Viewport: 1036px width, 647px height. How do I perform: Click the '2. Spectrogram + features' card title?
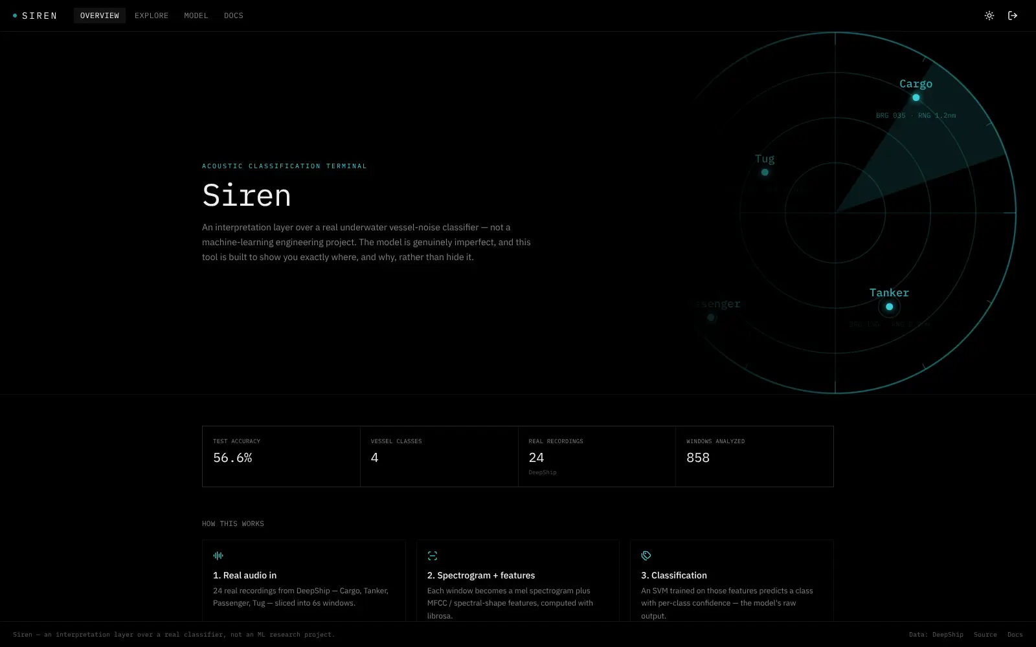pyautogui.click(x=481, y=575)
